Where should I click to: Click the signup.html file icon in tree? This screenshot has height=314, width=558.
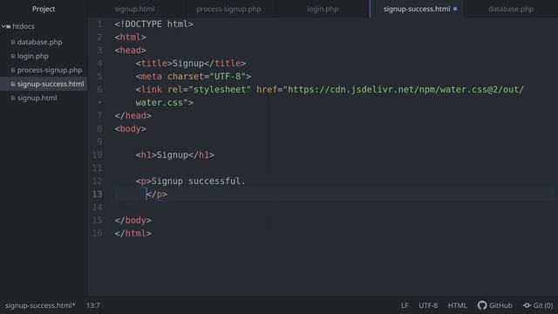coord(13,98)
